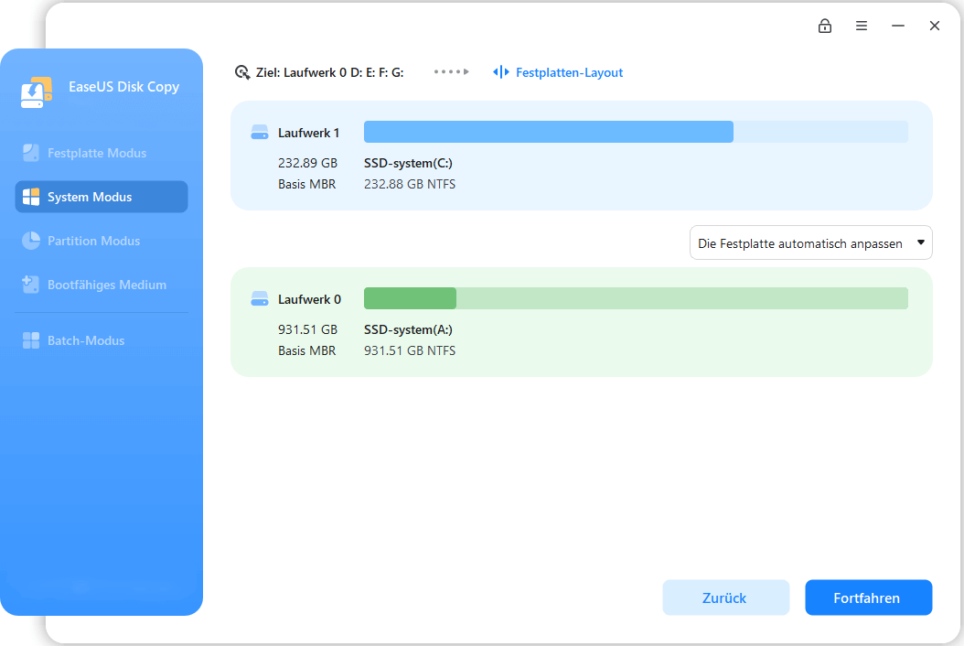Click the blue SSD-system(C:) partition bar

pyautogui.click(x=549, y=132)
